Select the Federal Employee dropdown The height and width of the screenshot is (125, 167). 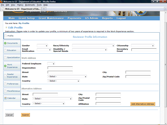coord(51,64)
